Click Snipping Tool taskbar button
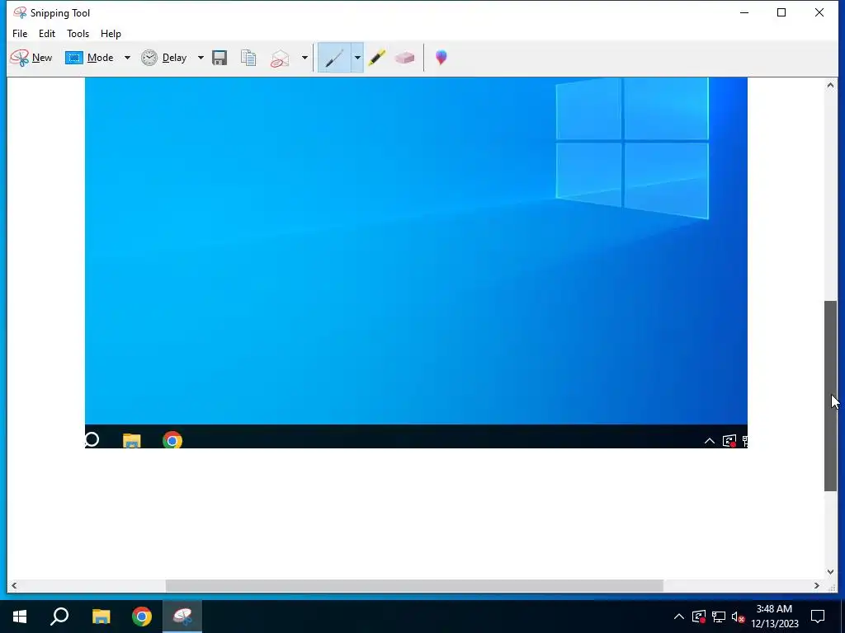 coord(182,617)
